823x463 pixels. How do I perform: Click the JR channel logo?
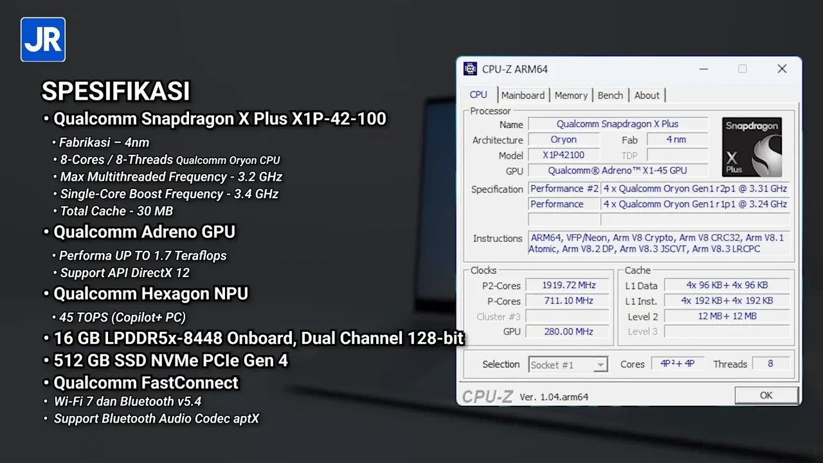[x=43, y=39]
